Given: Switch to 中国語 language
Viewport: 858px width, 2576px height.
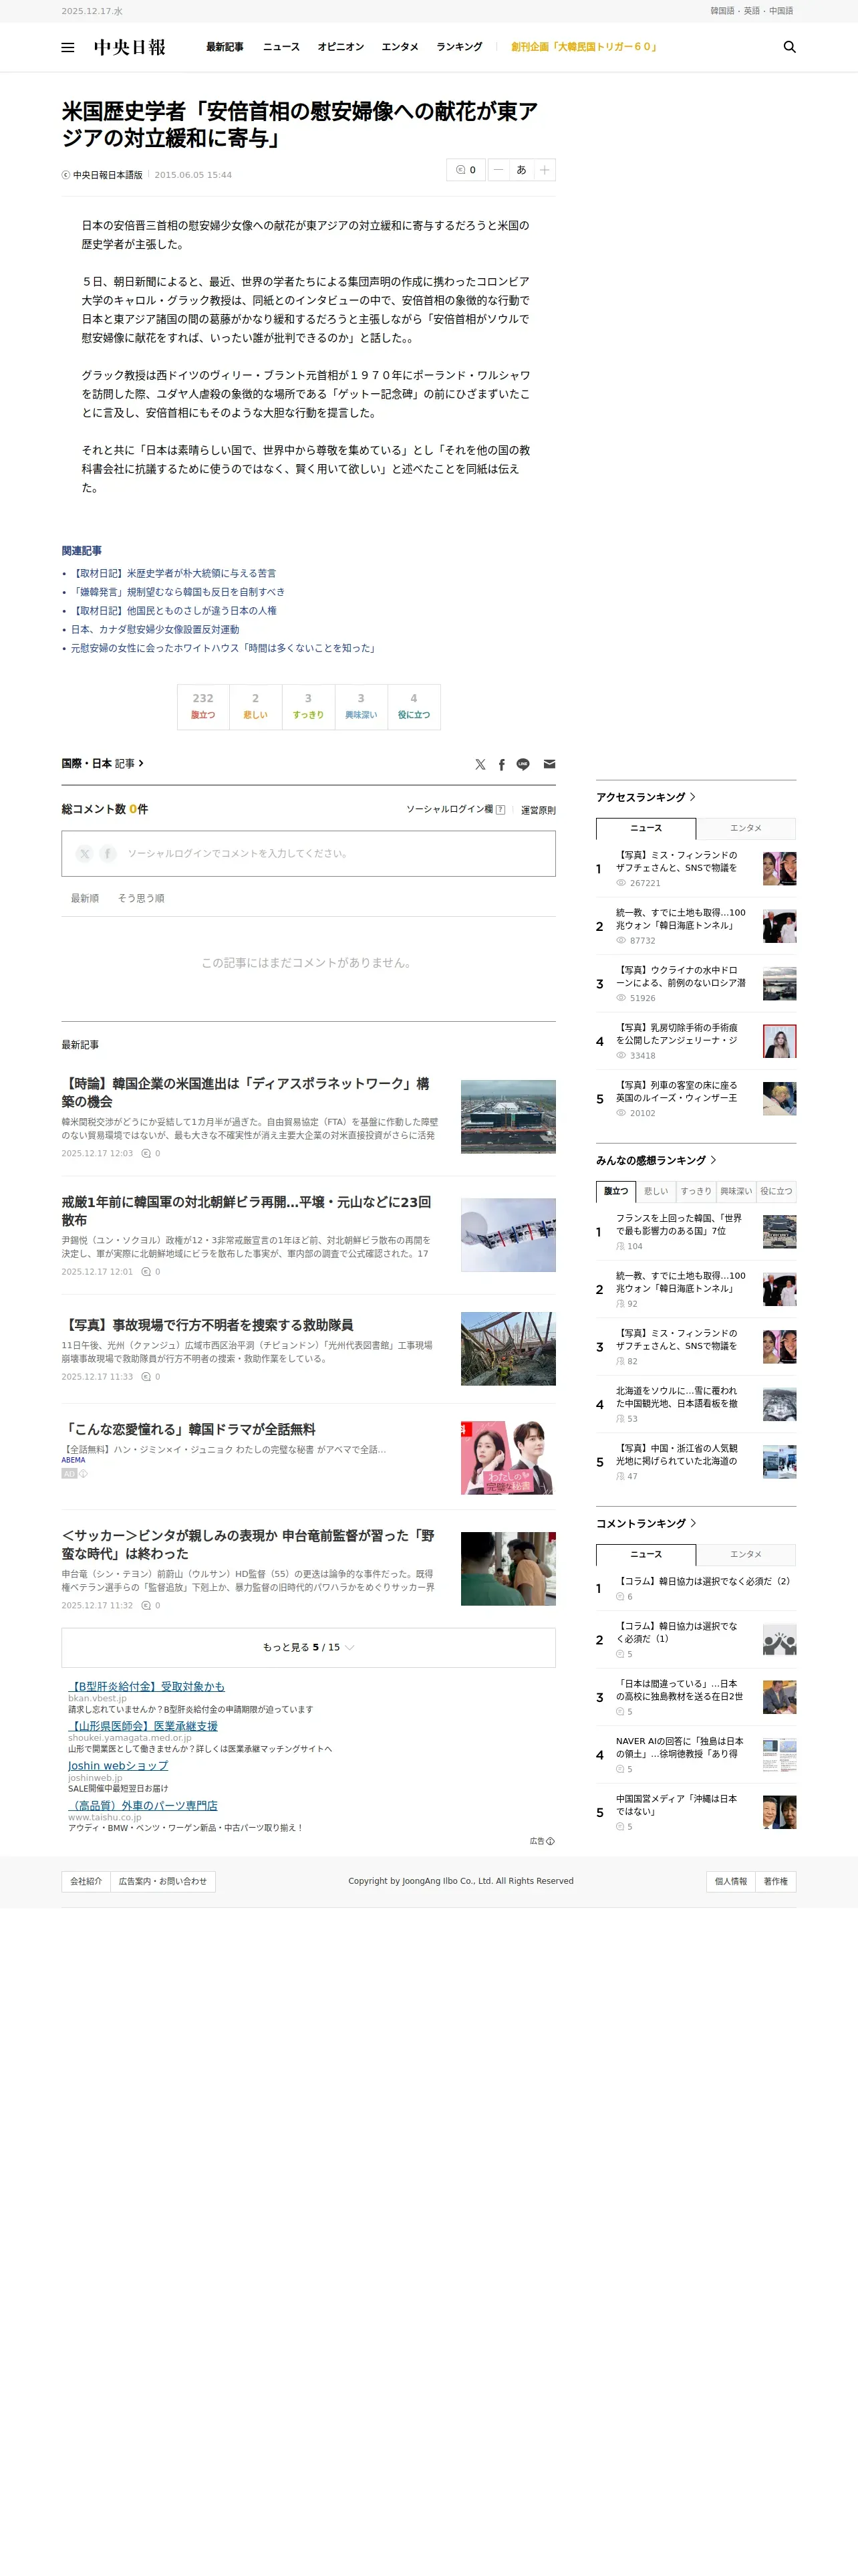Looking at the screenshot, I should [781, 11].
